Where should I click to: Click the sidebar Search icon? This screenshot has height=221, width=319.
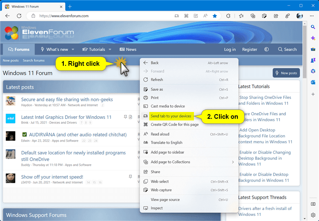click(313, 27)
